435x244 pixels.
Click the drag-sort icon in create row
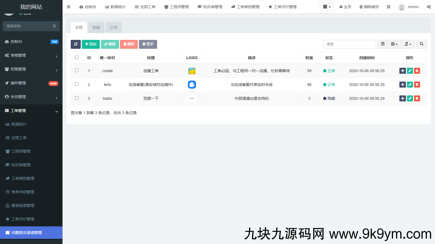pos(403,71)
